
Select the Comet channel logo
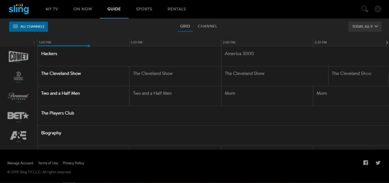19,56
